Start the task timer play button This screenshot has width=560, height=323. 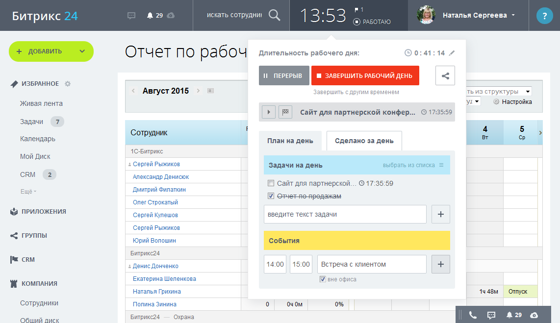[x=268, y=112]
